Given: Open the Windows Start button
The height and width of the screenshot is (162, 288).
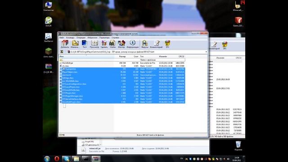Looking at the screenshot, I should (x=47, y=159).
